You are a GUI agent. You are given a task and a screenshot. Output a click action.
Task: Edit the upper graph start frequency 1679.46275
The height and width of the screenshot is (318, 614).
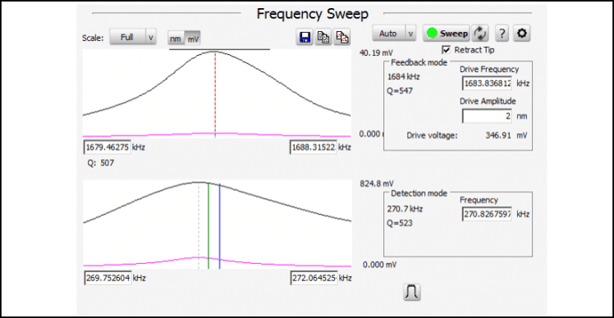108,148
